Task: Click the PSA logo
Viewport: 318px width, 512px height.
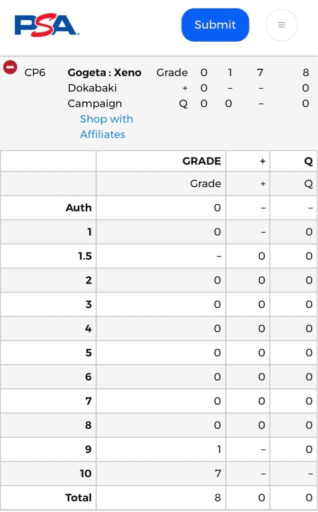Action: pyautogui.click(x=47, y=25)
